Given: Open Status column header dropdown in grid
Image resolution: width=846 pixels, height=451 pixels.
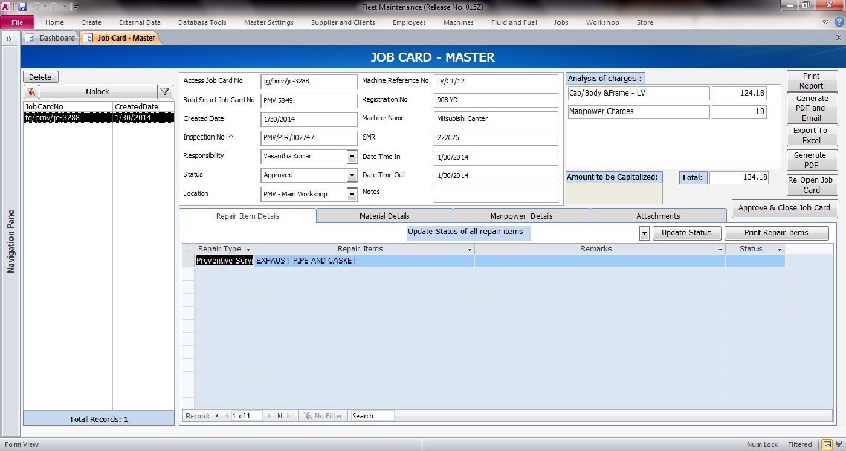Looking at the screenshot, I should [x=780, y=250].
